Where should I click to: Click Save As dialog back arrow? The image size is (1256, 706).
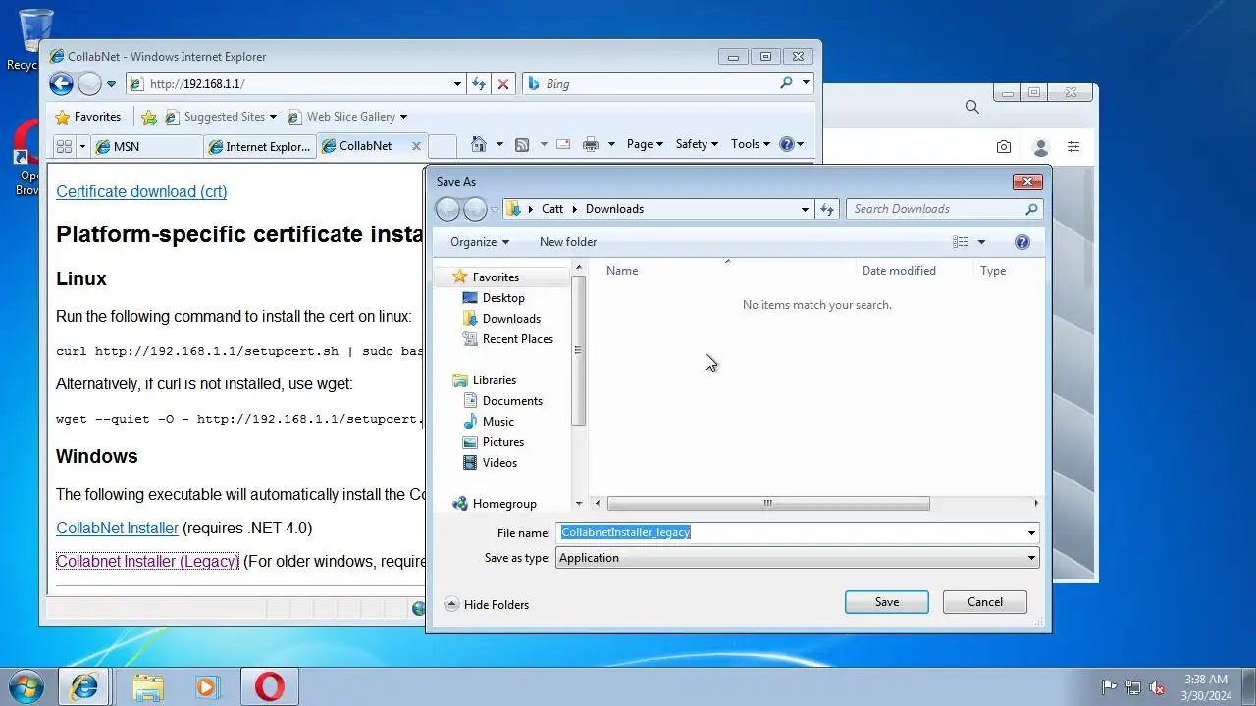tap(447, 209)
